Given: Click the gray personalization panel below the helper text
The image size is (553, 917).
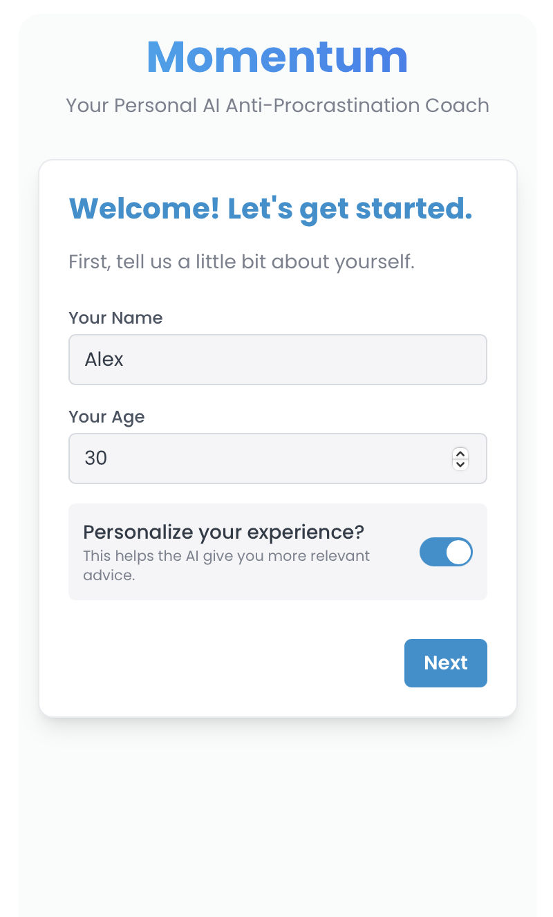Looking at the screenshot, I should coord(276,591).
